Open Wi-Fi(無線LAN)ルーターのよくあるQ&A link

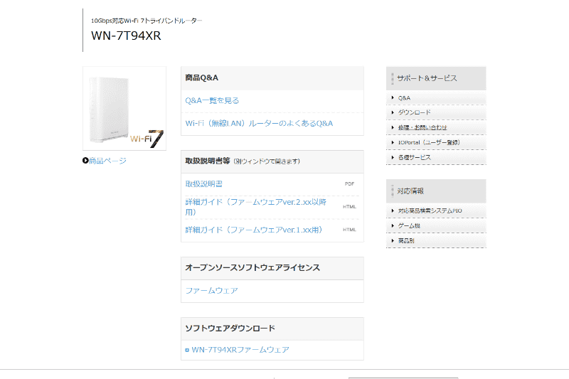click(x=259, y=123)
